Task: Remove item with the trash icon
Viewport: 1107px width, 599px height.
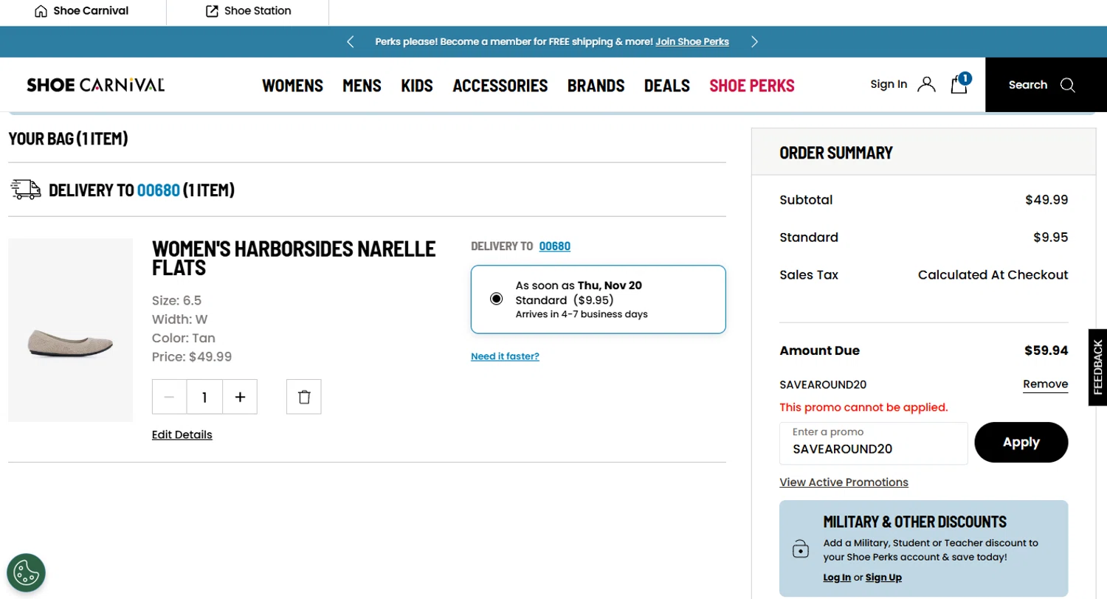Action: (304, 397)
